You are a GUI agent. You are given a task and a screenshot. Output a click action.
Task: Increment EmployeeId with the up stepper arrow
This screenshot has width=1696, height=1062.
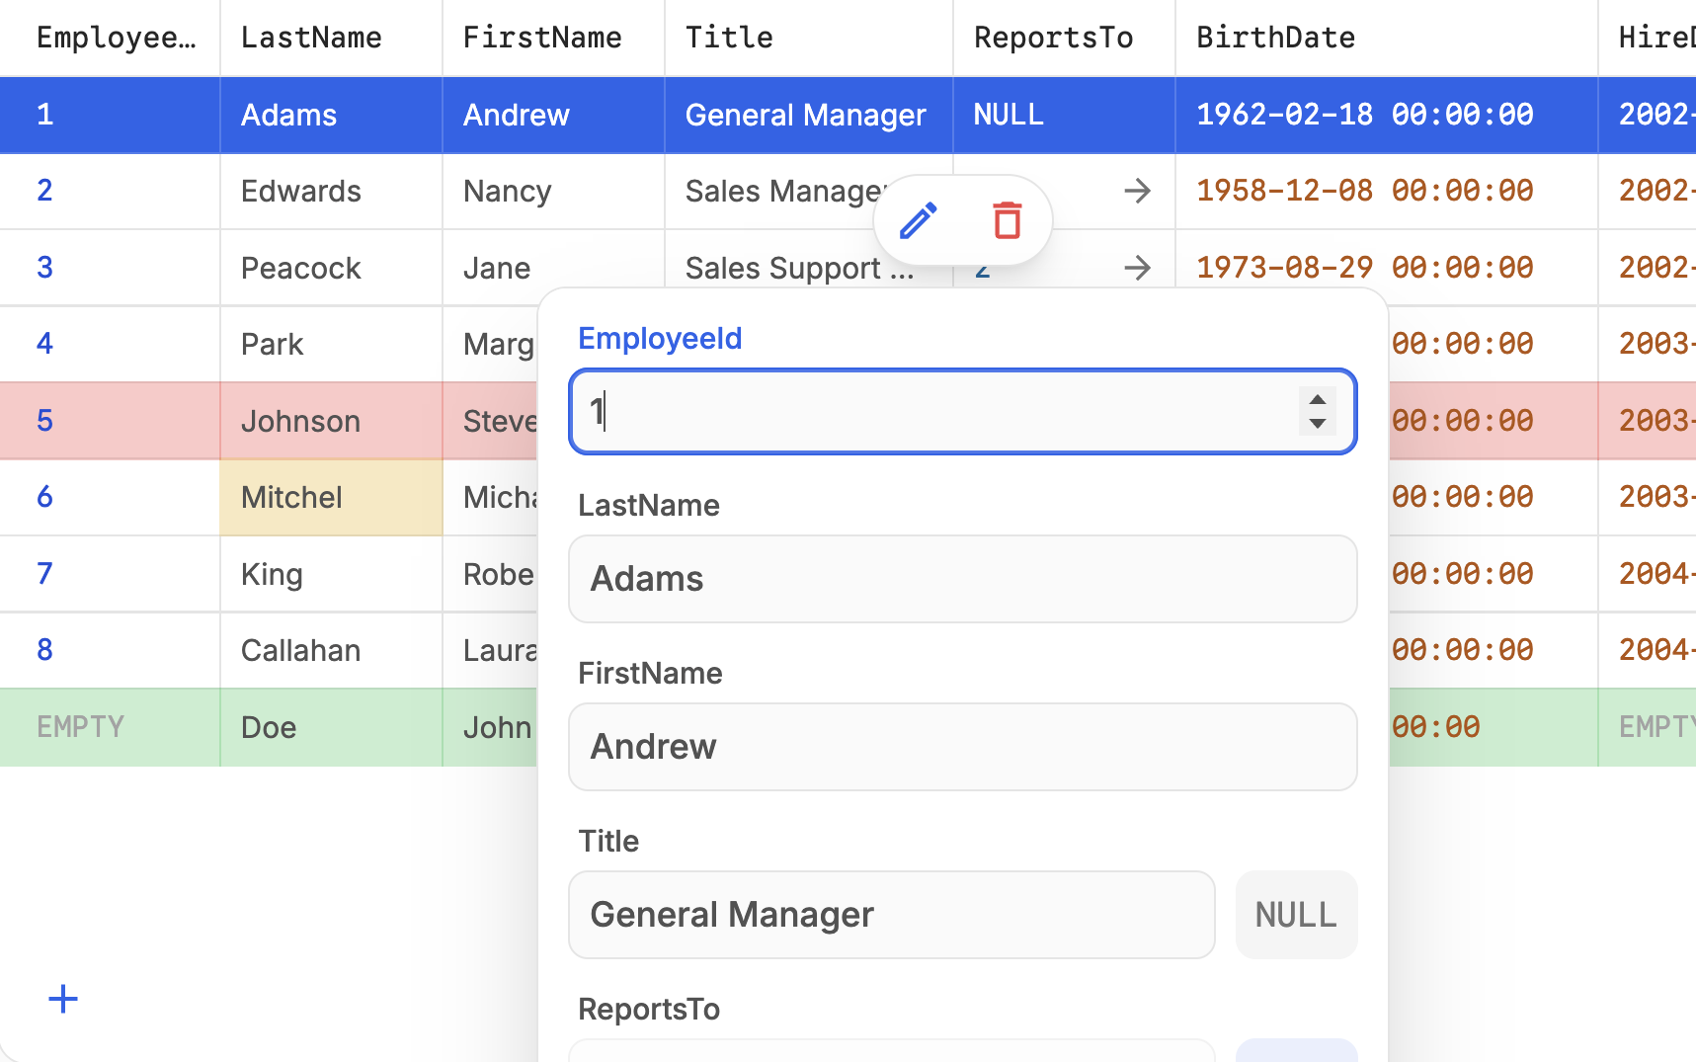(1317, 400)
